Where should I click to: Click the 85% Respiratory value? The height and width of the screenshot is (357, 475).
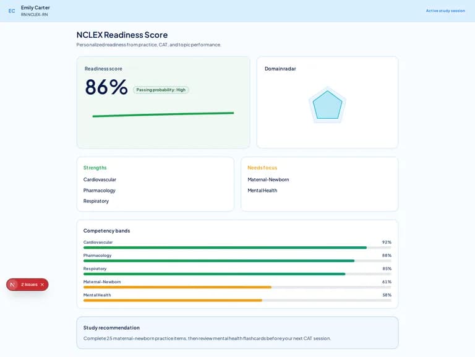387,269
